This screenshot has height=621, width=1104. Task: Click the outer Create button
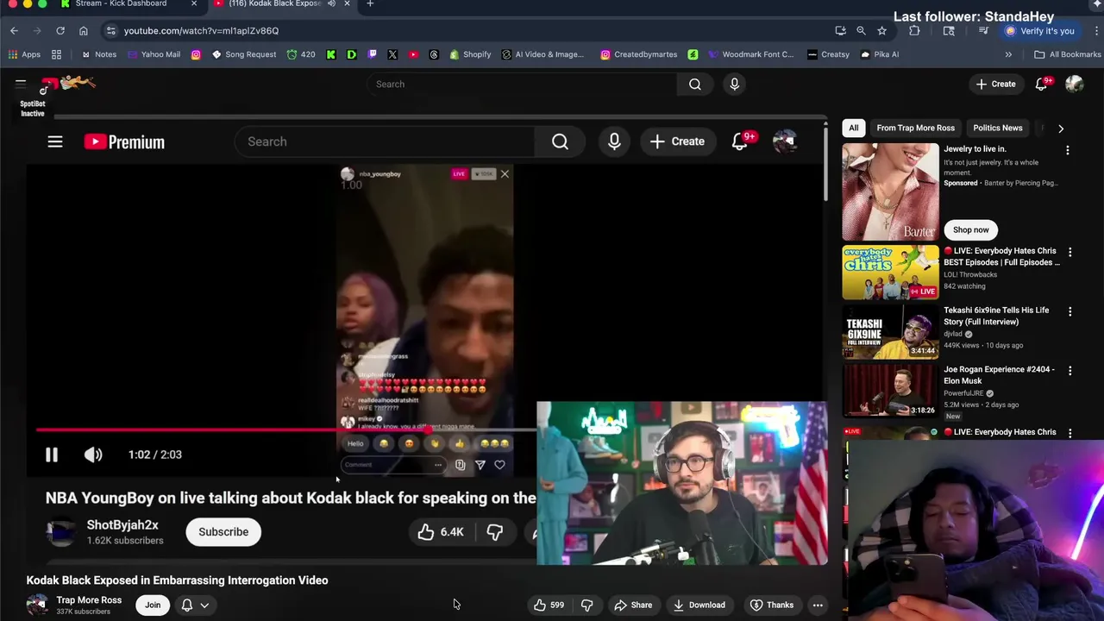tap(995, 84)
